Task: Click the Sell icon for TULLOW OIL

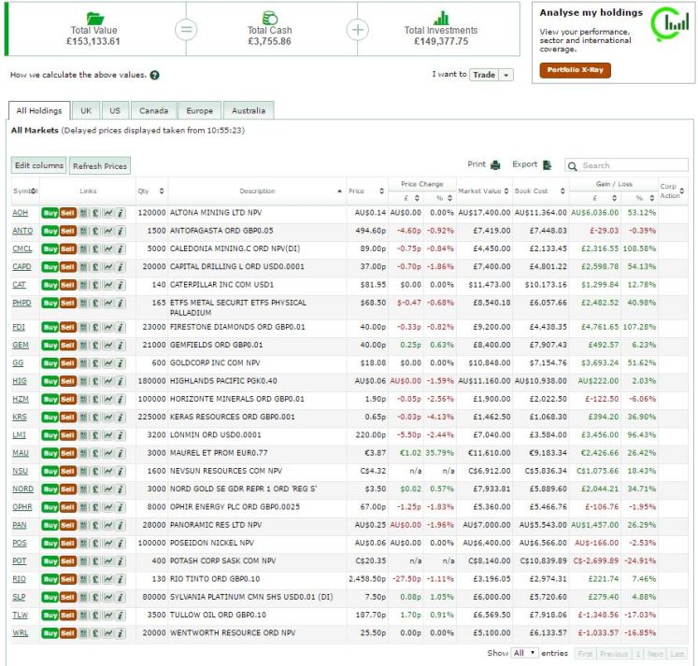Action: tap(68, 615)
